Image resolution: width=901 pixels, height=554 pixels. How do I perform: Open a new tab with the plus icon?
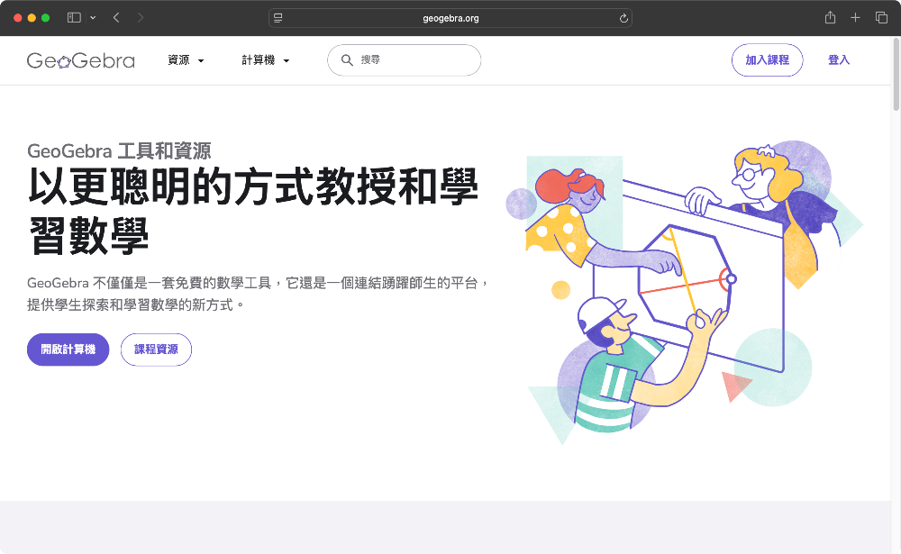point(855,18)
